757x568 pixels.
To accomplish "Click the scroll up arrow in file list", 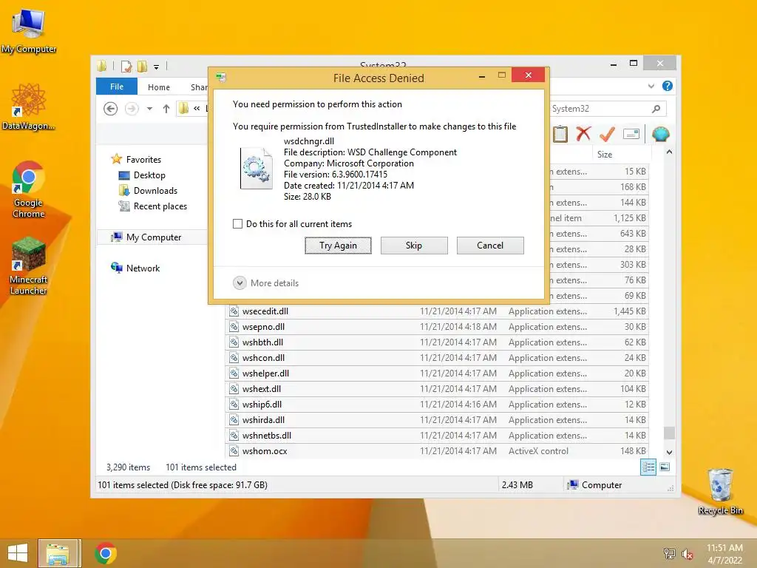I will coord(669,152).
